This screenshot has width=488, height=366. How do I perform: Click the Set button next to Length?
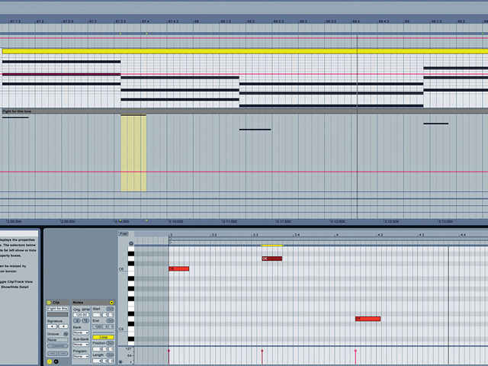pyautogui.click(x=110, y=355)
